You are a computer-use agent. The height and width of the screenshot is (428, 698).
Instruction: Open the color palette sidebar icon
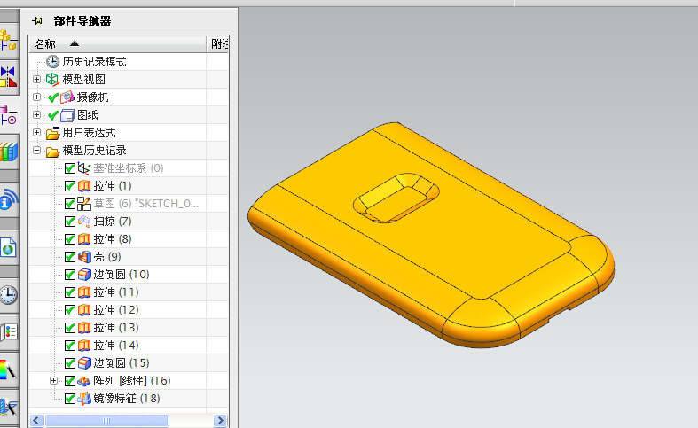click(8, 370)
